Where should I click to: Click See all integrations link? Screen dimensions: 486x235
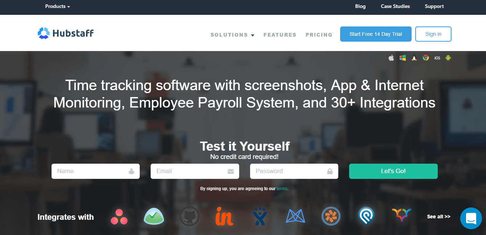click(x=439, y=217)
